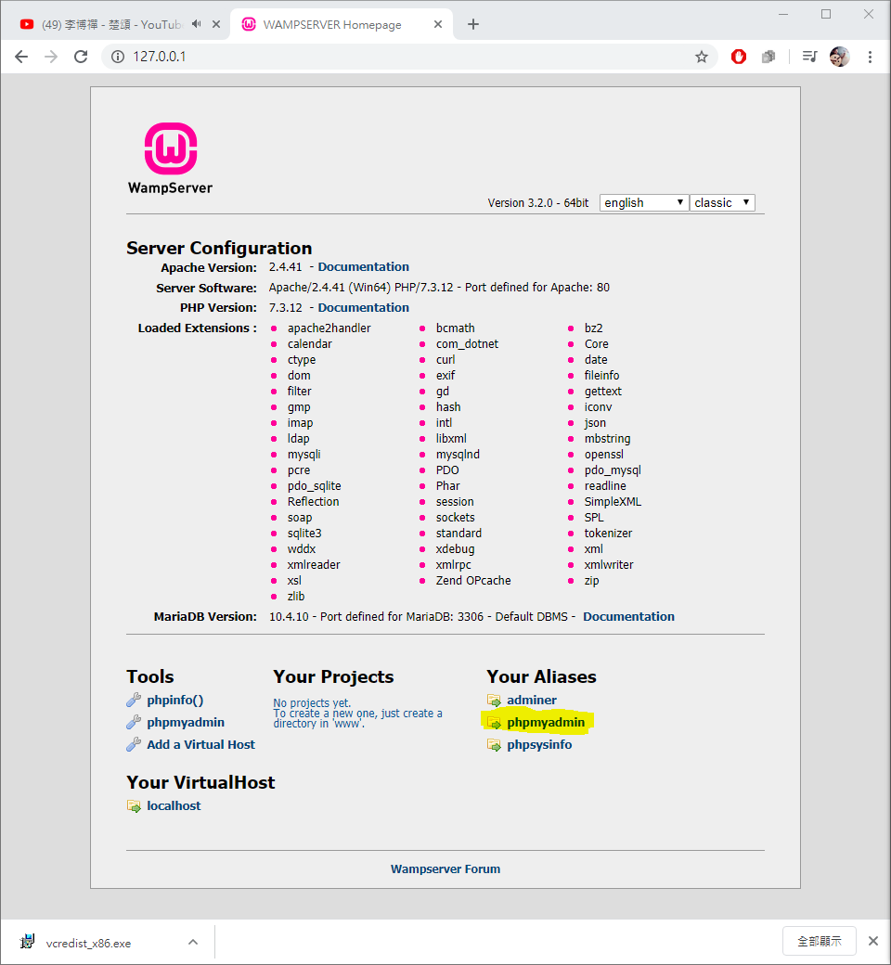Image resolution: width=891 pixels, height=965 pixels.
Task: Close the YouTube tab
Action: (x=216, y=24)
